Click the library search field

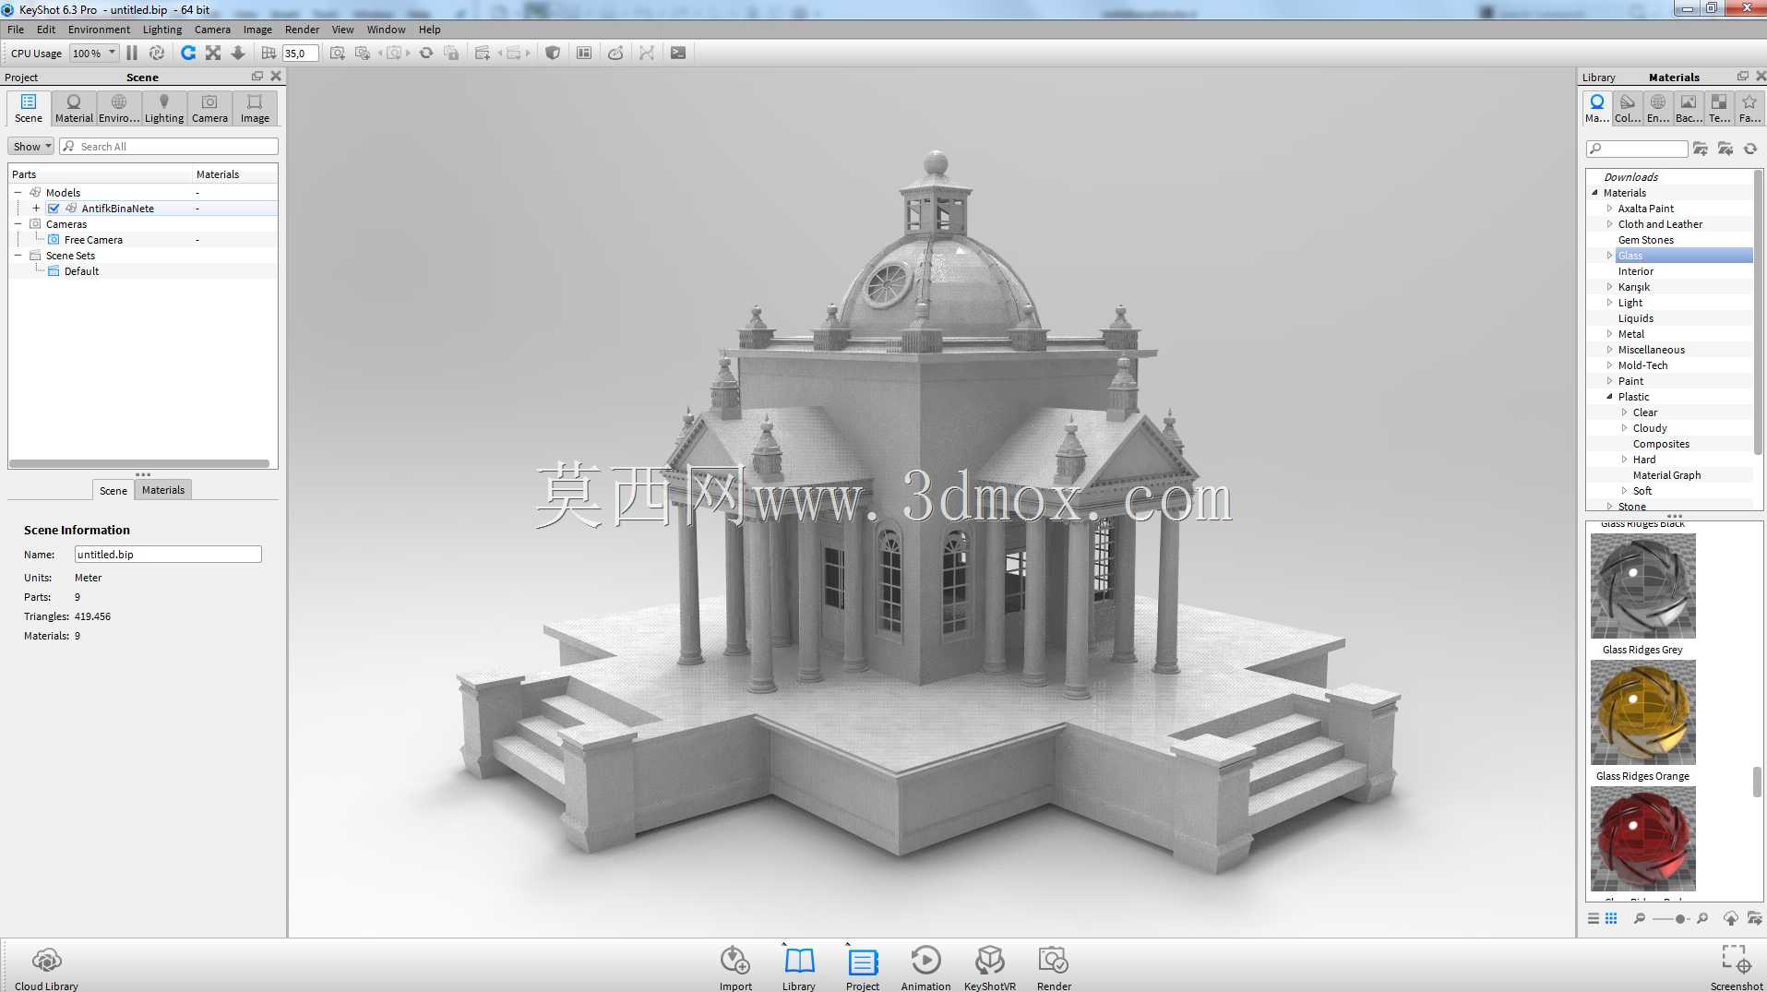[1637, 149]
